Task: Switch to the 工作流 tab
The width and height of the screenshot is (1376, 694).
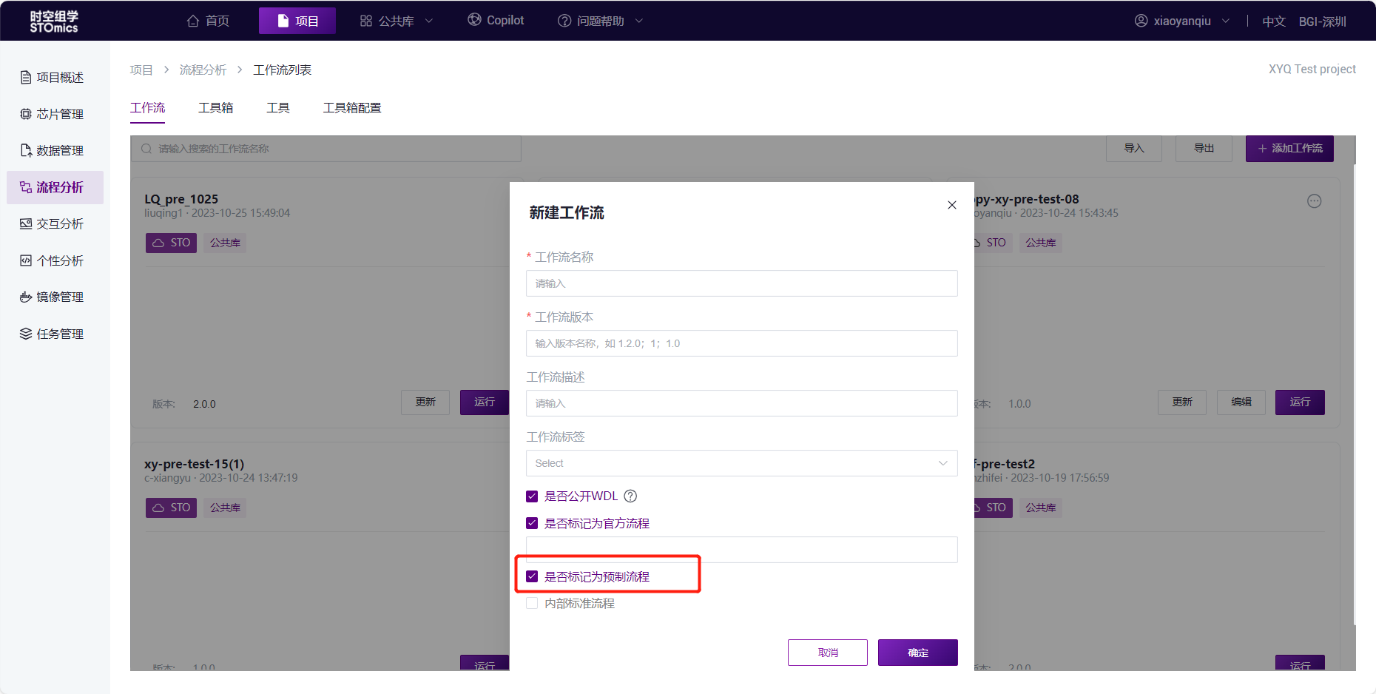Action: click(147, 108)
